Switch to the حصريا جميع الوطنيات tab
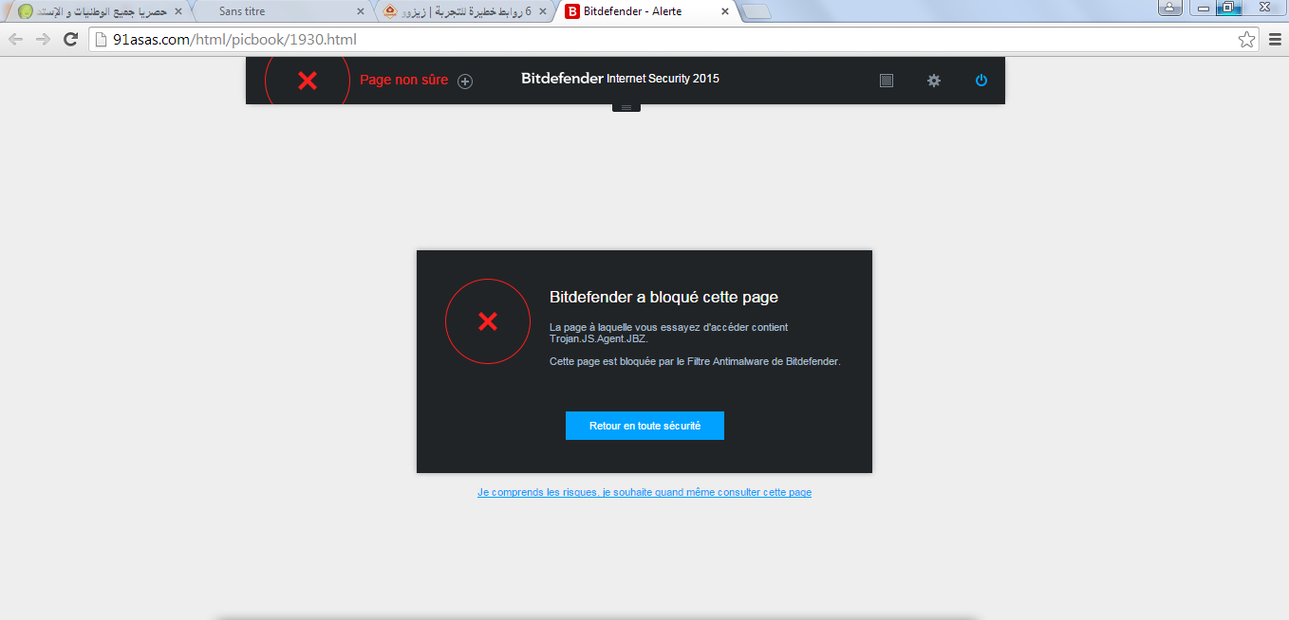The width and height of the screenshot is (1289, 620). (99, 11)
